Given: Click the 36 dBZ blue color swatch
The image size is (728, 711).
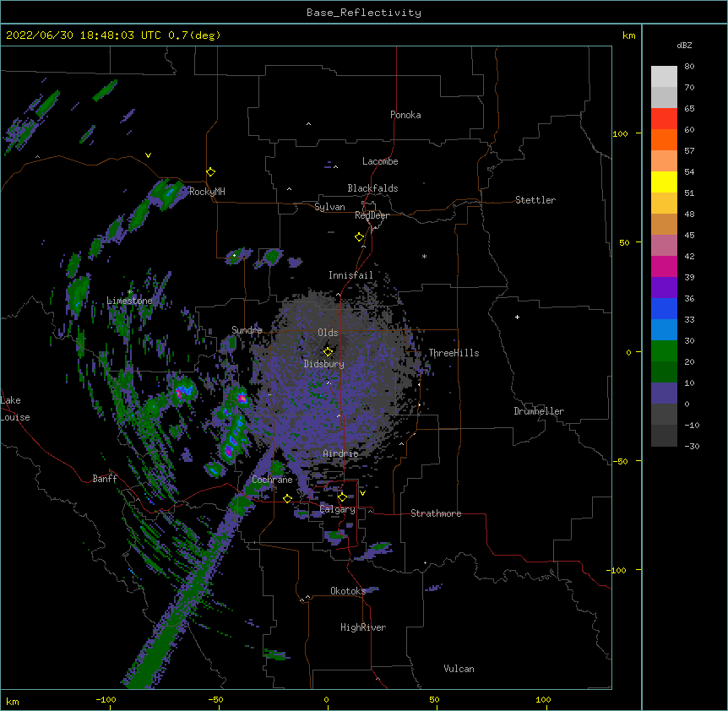Looking at the screenshot, I should [x=664, y=308].
